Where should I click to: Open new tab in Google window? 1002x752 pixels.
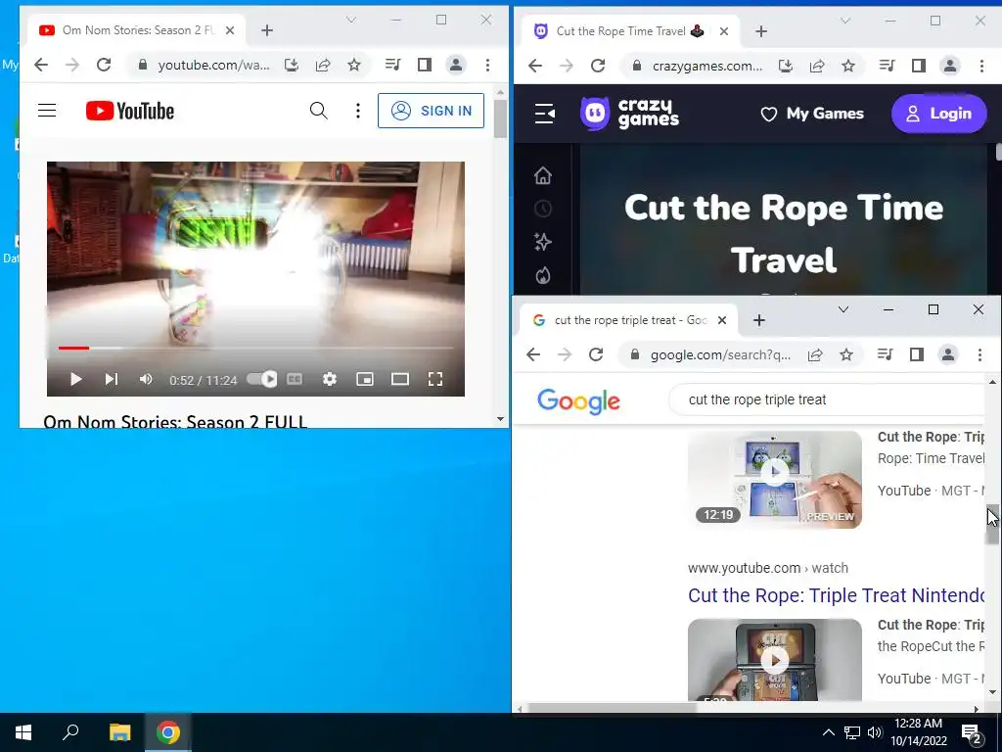[x=759, y=320]
